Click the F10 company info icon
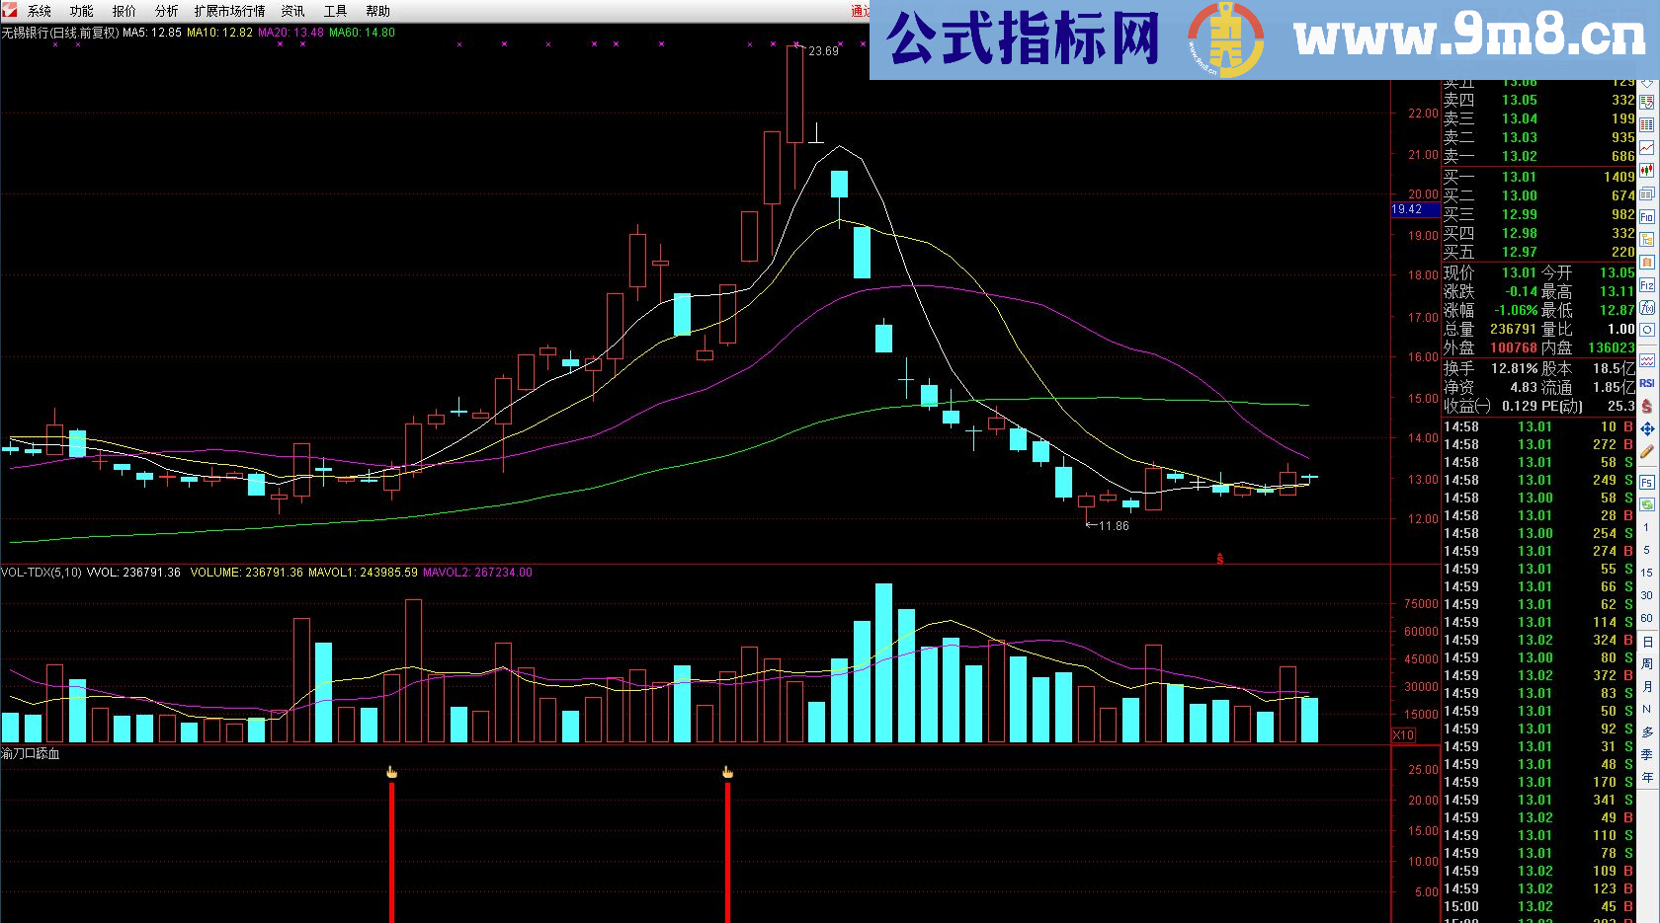This screenshot has height=923, width=1660. [1647, 216]
